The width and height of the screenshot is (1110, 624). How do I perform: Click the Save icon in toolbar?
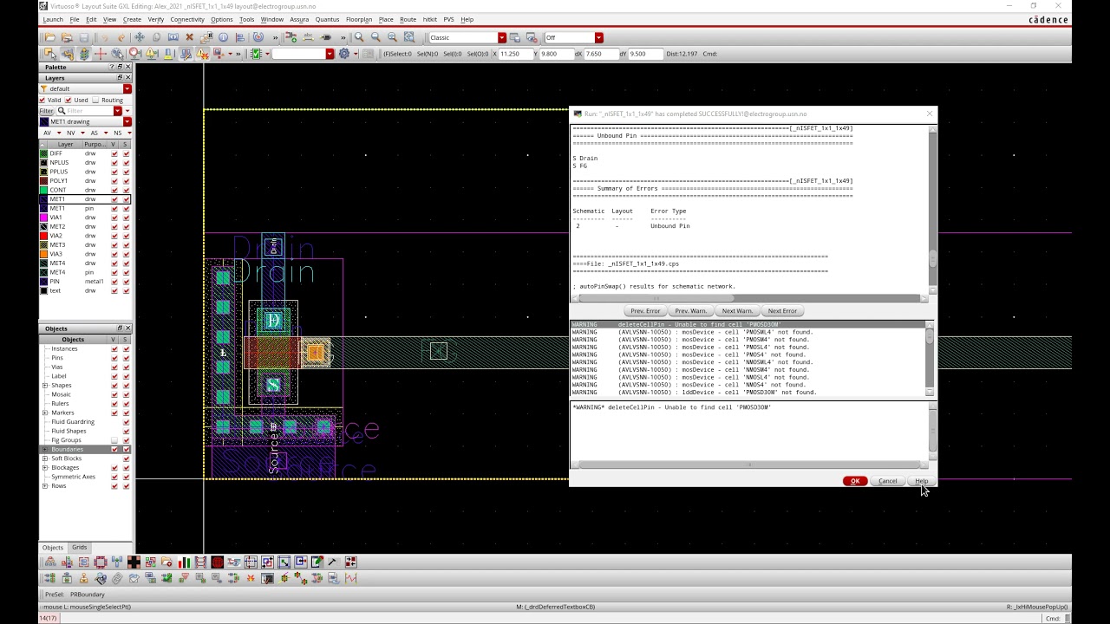84,37
